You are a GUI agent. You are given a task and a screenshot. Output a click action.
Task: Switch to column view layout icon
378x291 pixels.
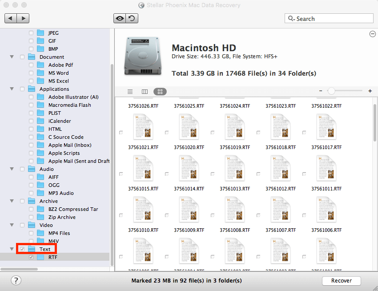[x=145, y=92]
